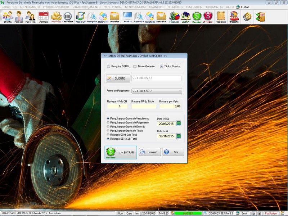Open the CAIXA toolbar icon
The width and height of the screenshot is (288, 216).
[185, 17]
